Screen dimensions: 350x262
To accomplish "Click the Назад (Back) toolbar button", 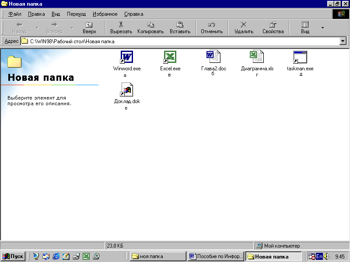I will pyautogui.click(x=19, y=28).
